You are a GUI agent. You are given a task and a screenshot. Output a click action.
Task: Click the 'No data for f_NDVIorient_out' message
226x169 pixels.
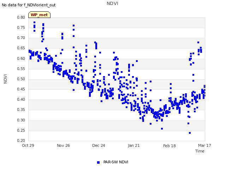[x=29, y=5]
